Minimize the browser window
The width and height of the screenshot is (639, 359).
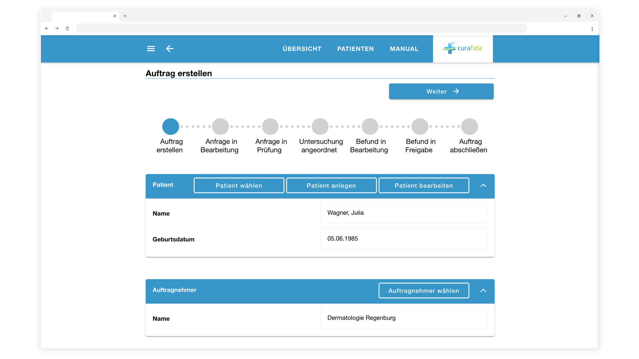pos(565,16)
